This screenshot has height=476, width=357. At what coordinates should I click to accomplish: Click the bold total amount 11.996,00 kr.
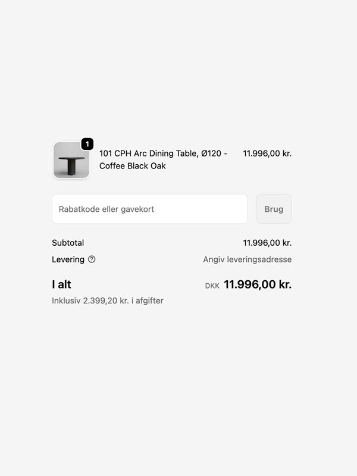click(x=258, y=284)
